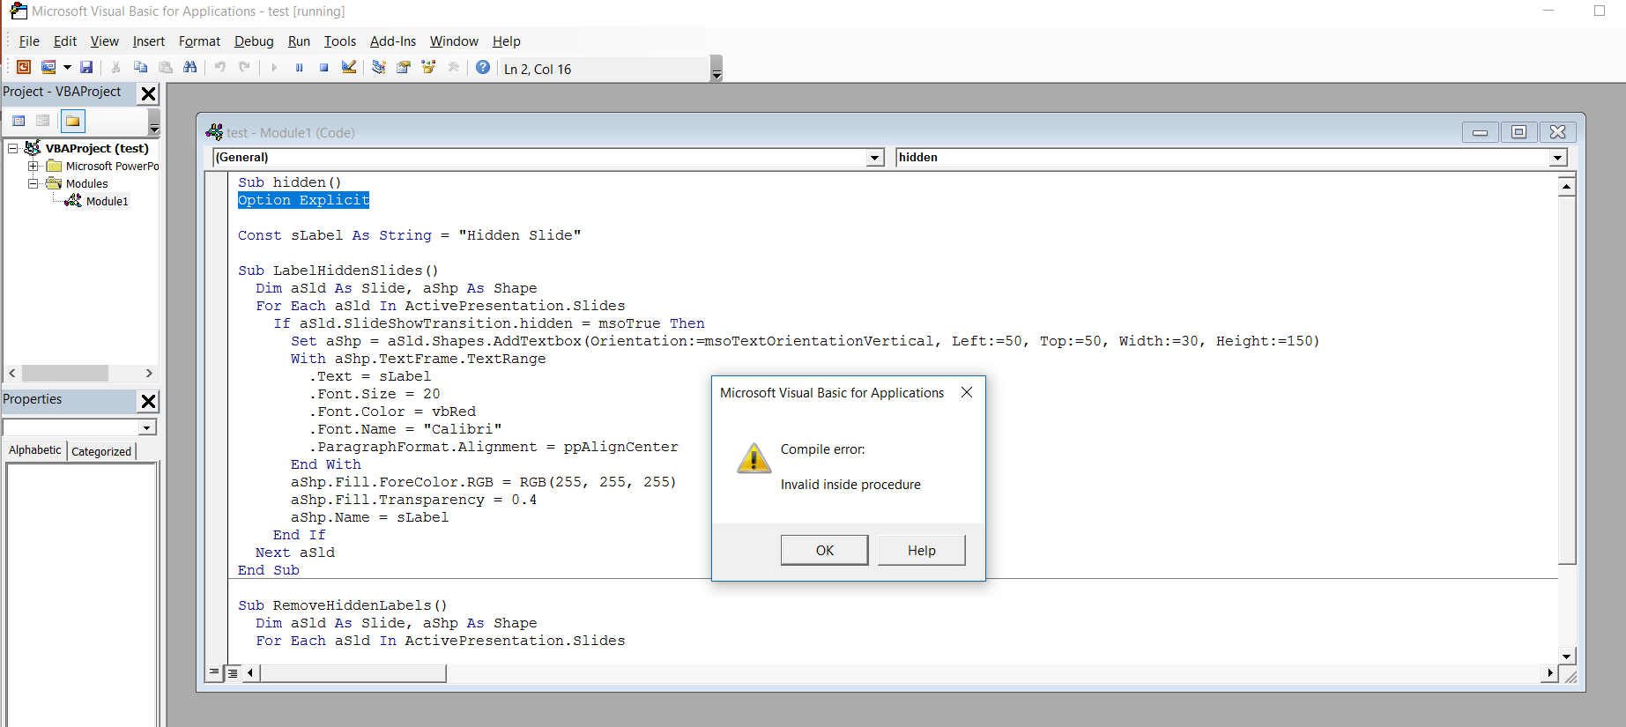
Task: Open the Object Browser toolbar icon
Action: point(428,68)
